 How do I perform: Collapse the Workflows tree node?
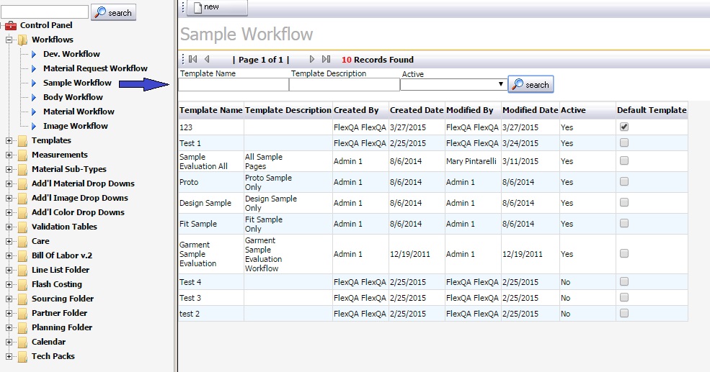9,40
